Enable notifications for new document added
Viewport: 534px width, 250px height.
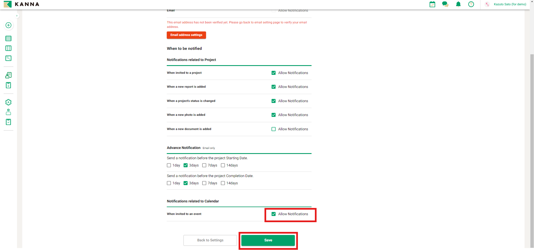[273, 129]
